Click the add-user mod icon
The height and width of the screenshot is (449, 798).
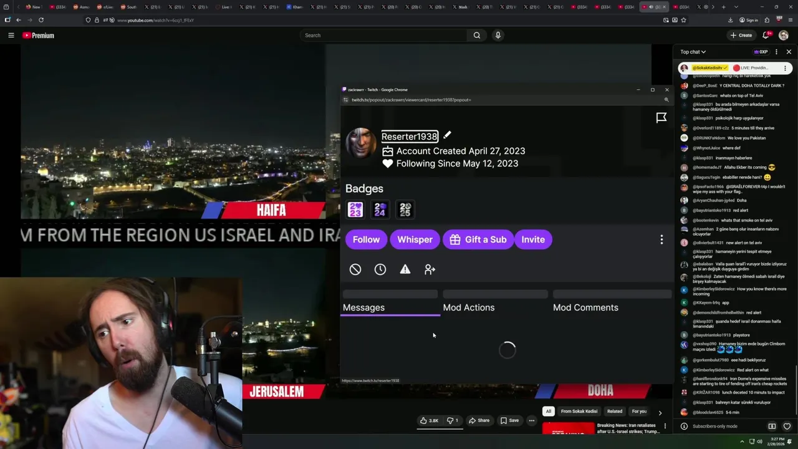coord(430,269)
